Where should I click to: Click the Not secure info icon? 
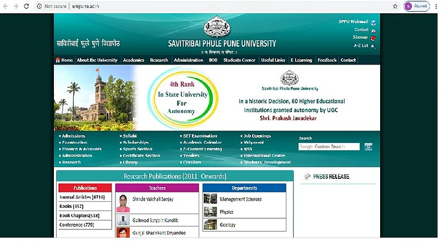(x=39, y=6)
